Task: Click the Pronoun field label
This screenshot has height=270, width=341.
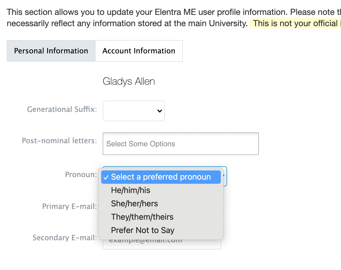Action: pyautogui.click(x=81, y=175)
